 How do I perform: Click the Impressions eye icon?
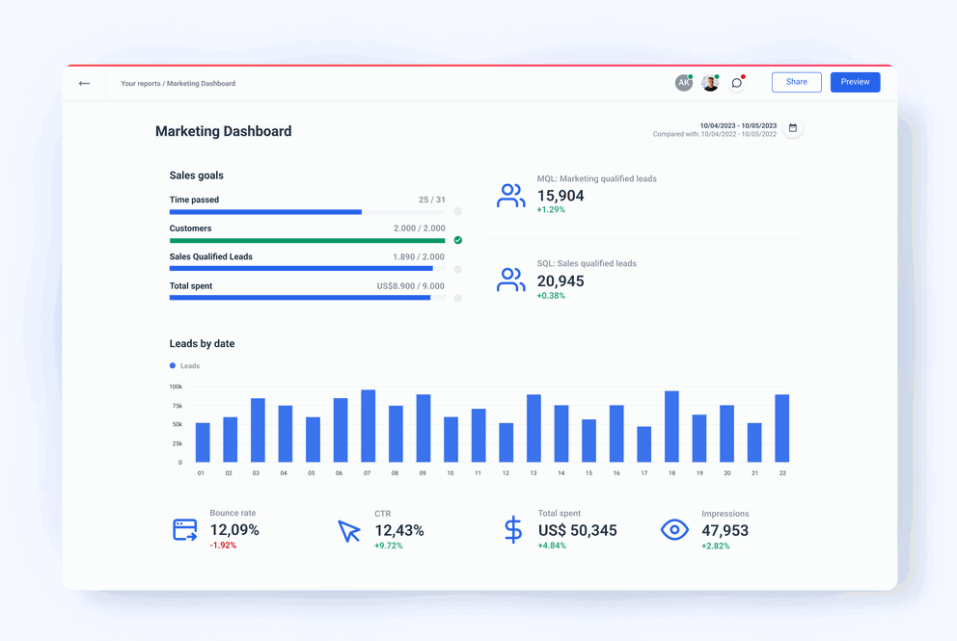[674, 529]
